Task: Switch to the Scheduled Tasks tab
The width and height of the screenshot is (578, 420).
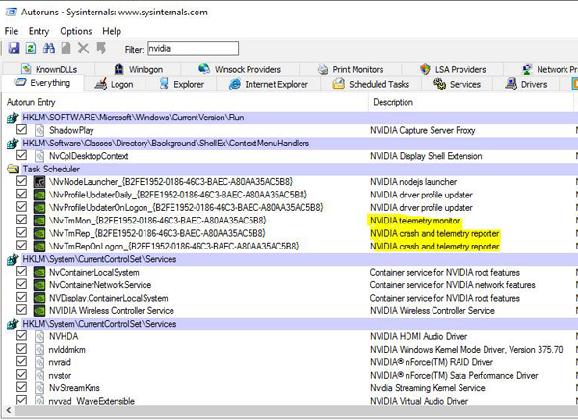Action: click(371, 84)
